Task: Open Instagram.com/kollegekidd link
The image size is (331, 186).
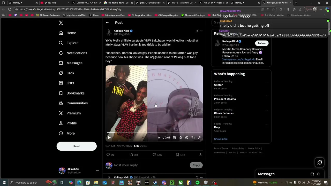Action: (239, 59)
